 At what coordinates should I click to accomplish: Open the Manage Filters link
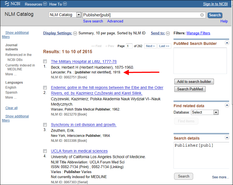[198, 33]
